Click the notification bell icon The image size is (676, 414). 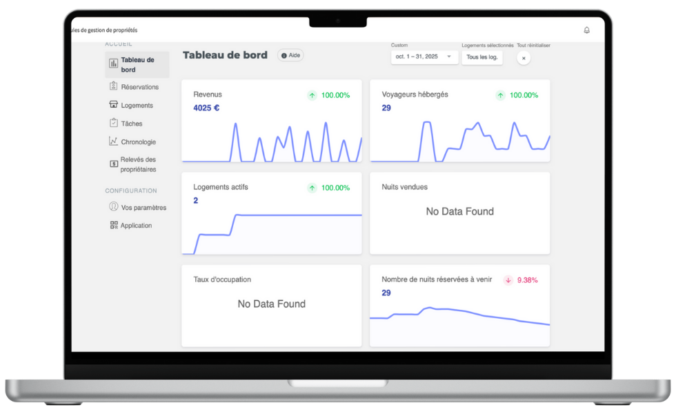[586, 30]
